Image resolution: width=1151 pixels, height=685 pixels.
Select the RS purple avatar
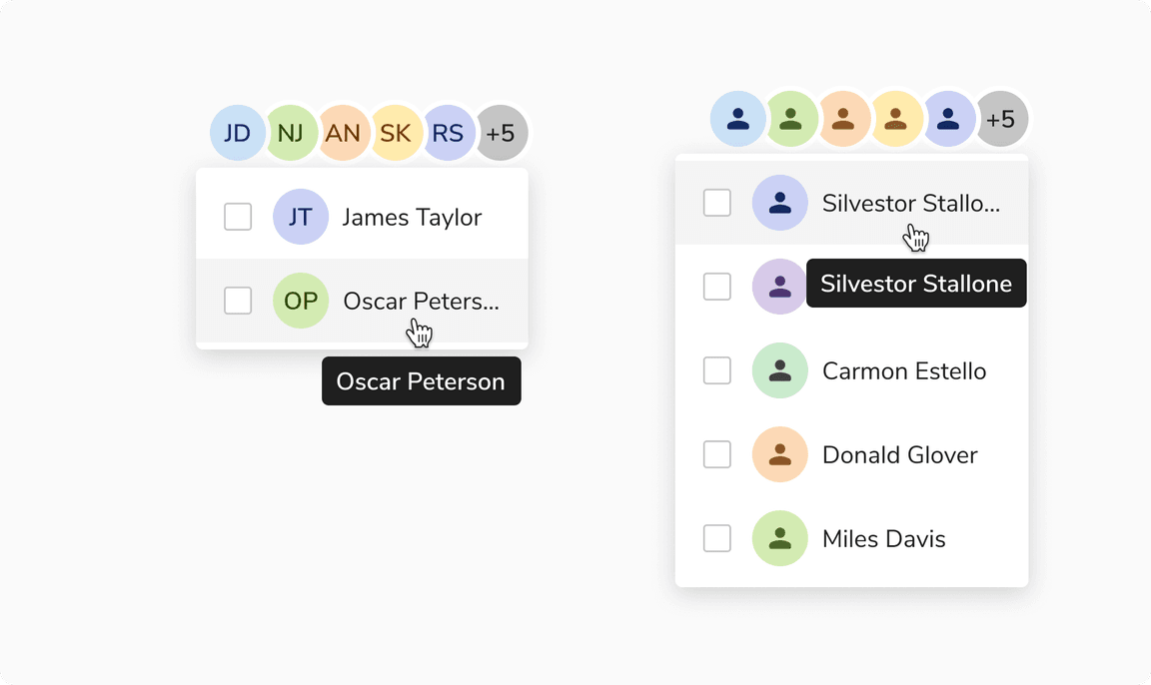[449, 133]
